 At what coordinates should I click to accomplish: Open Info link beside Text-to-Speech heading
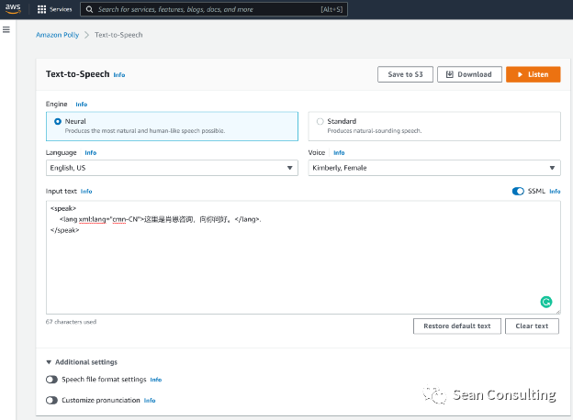(119, 75)
